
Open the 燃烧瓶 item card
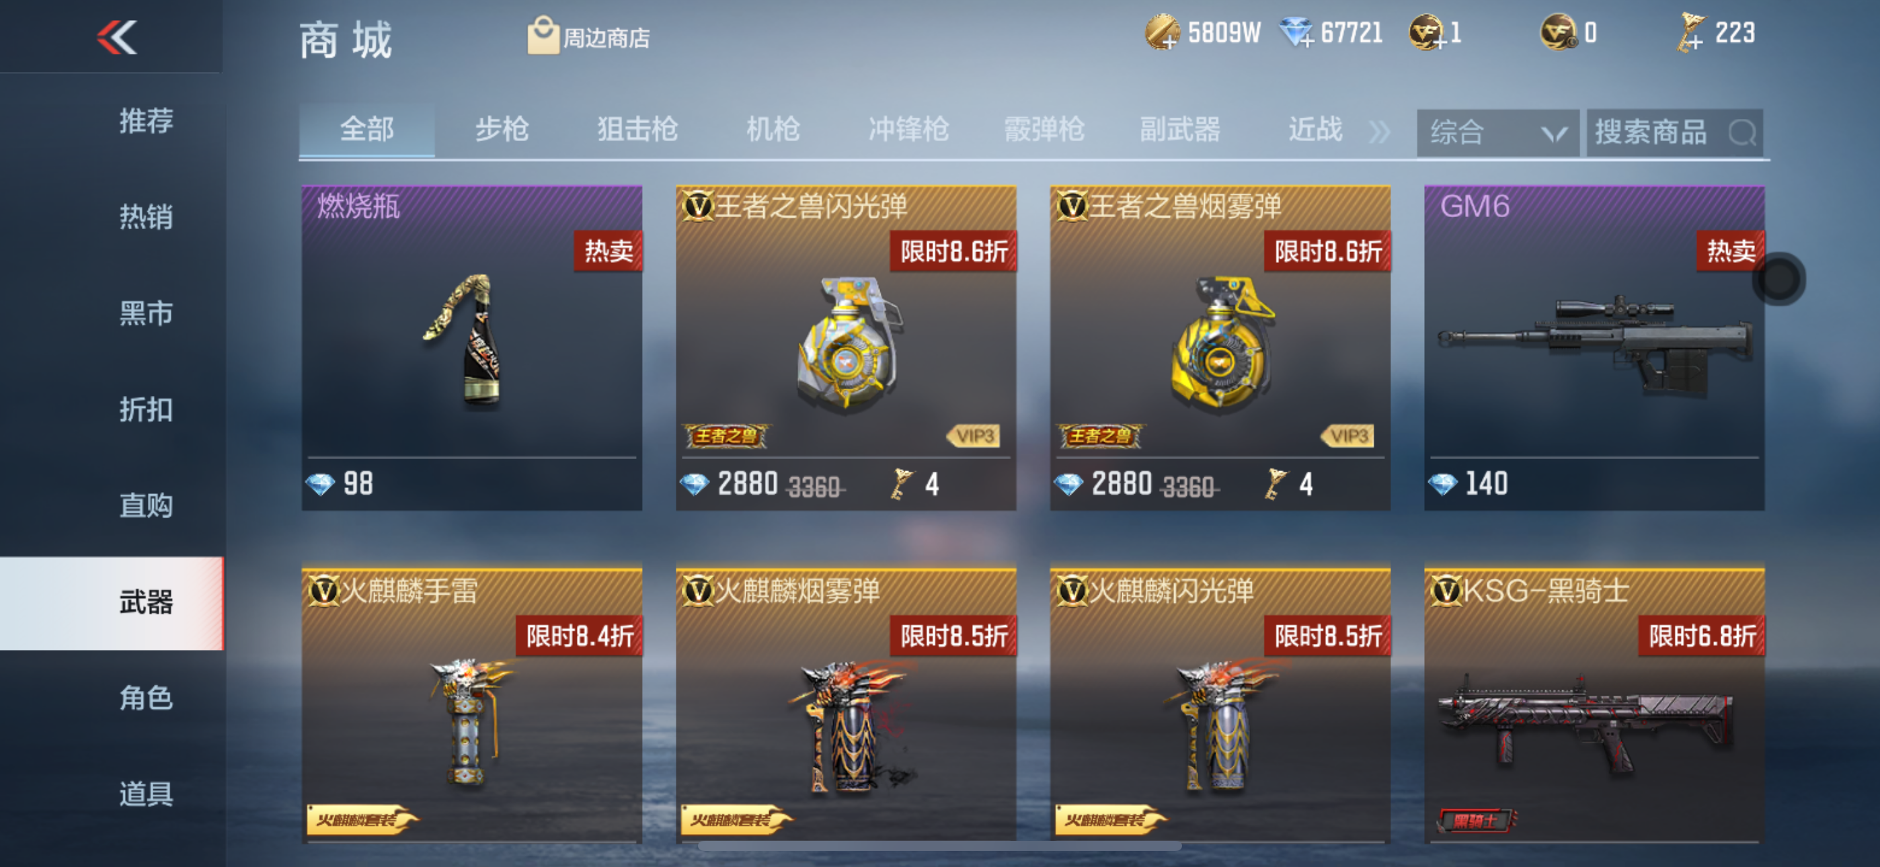[x=472, y=348]
